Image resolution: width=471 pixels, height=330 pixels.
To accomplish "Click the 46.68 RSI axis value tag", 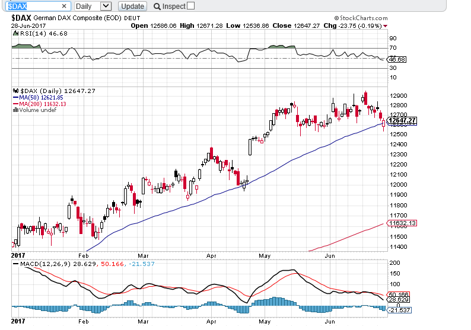I will pyautogui.click(x=397, y=59).
